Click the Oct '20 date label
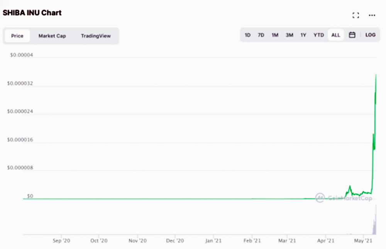The width and height of the screenshot is (386, 249). click(x=99, y=241)
